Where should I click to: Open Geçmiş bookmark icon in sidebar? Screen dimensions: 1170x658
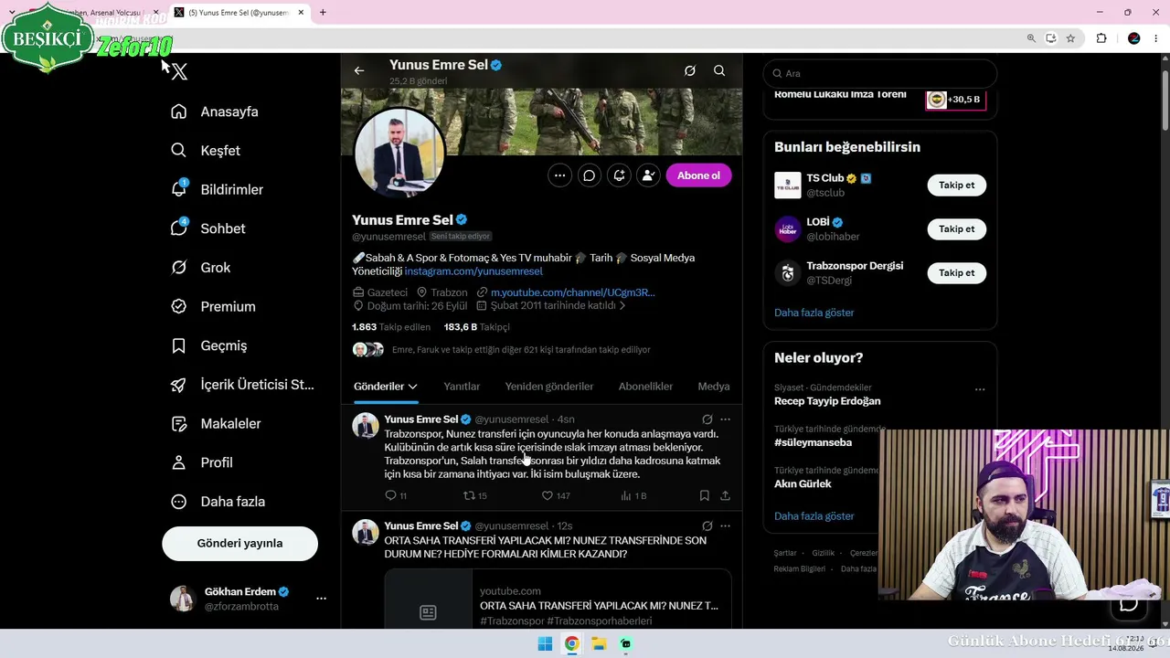[x=179, y=345]
